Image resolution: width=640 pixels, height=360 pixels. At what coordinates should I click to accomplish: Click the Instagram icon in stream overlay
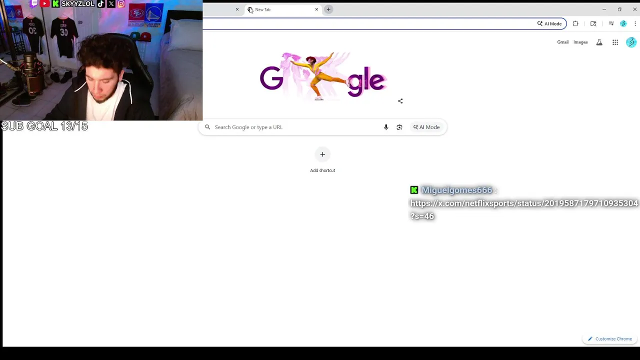[121, 3]
